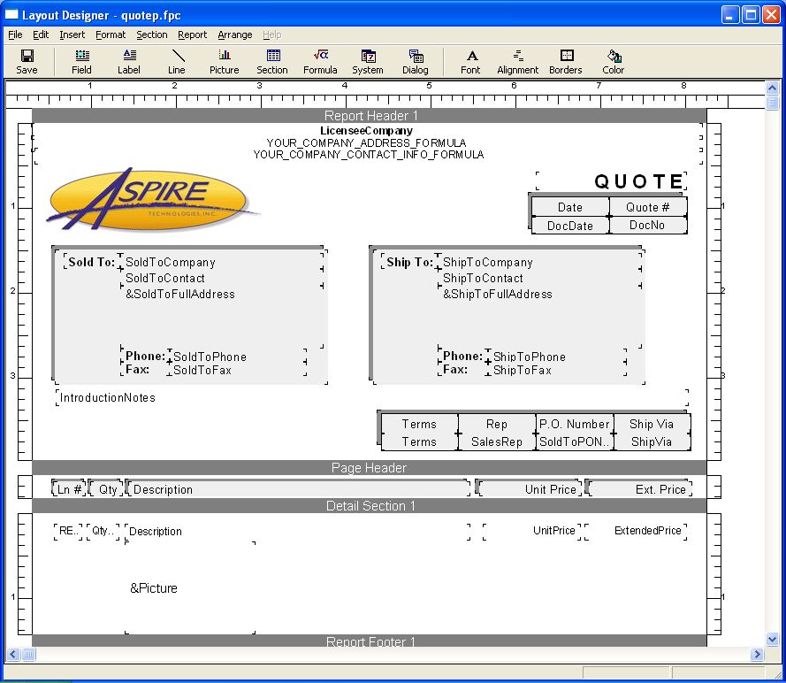786x683 pixels.
Task: Open the Arrange menu
Action: pos(234,35)
